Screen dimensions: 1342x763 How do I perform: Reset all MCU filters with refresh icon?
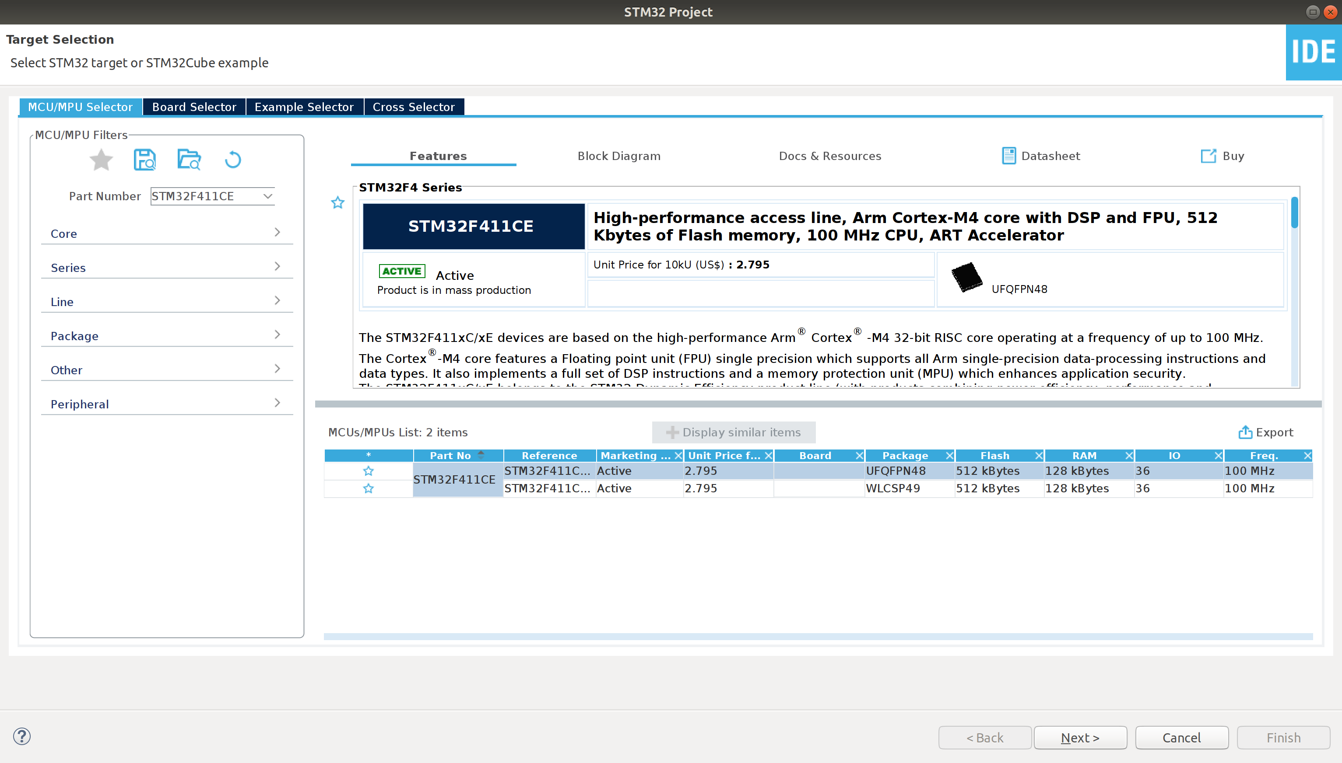[233, 159]
